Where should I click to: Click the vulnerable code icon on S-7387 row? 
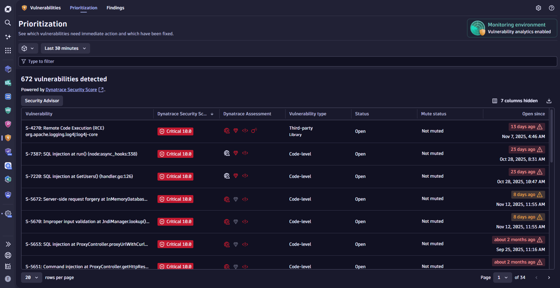point(245,153)
